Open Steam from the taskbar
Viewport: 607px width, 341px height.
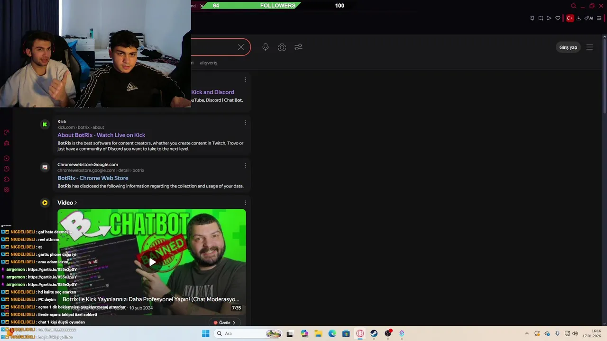pyautogui.click(x=374, y=333)
